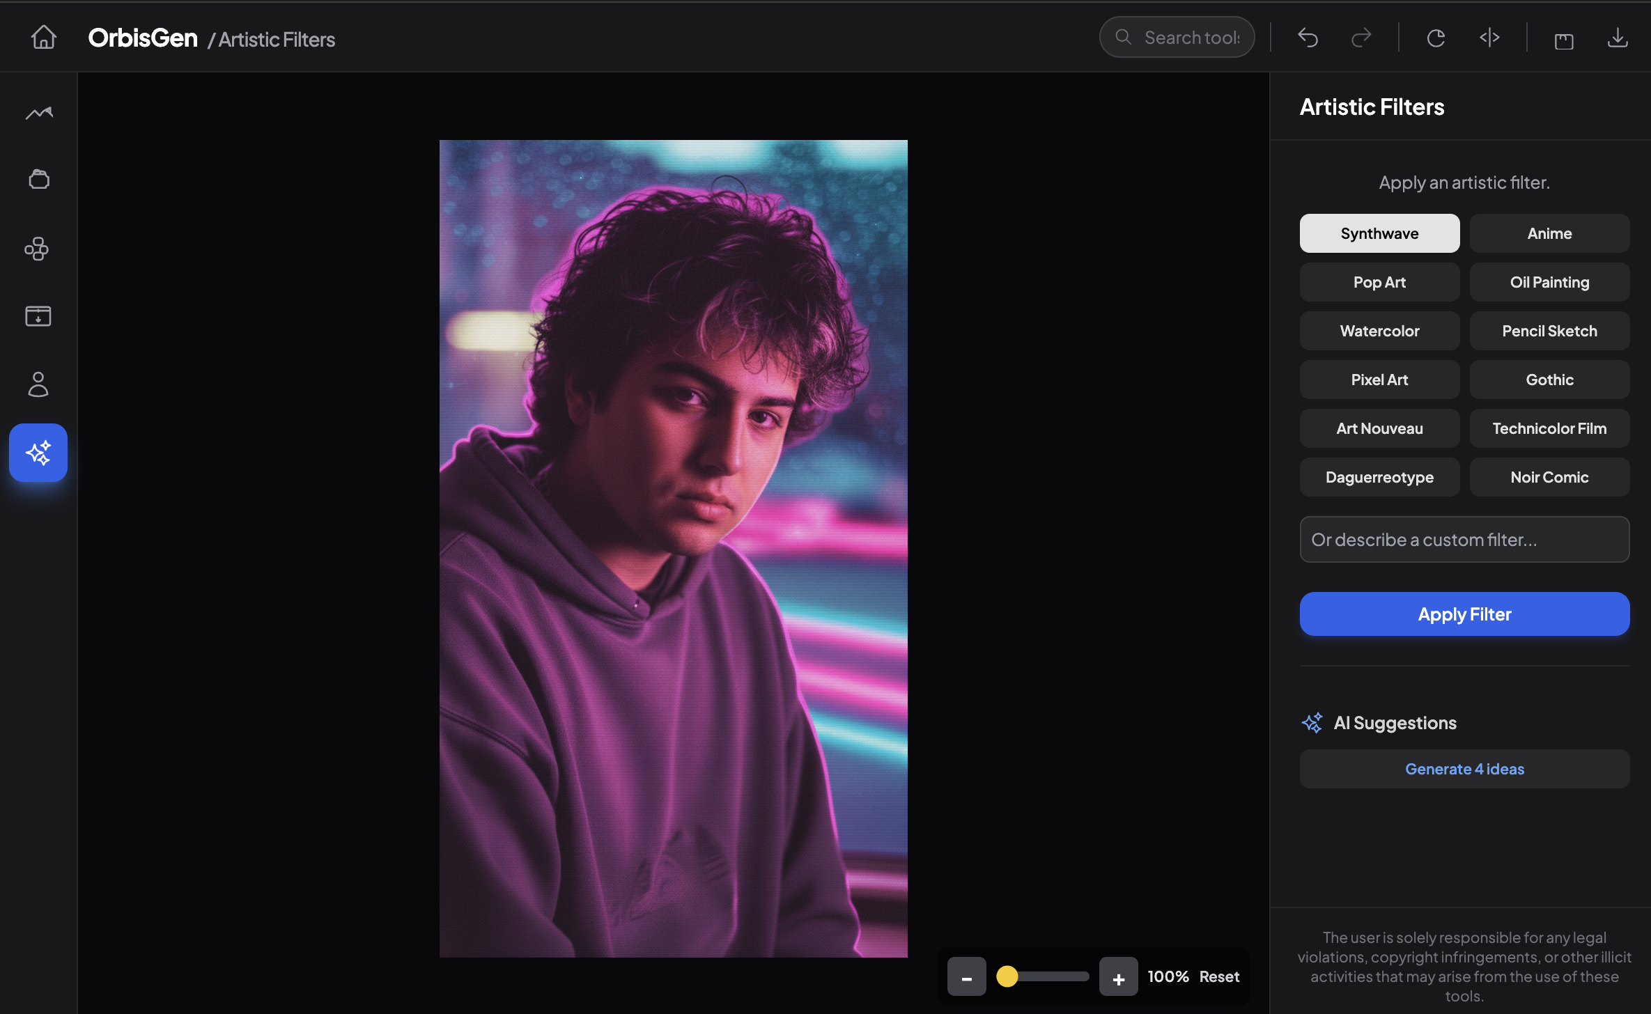Select the Synthwave filter option
This screenshot has height=1014, width=1651.
pos(1379,233)
